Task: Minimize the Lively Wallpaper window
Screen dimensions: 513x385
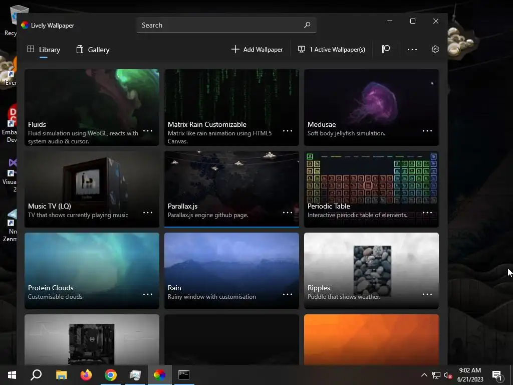Action: coord(390,21)
